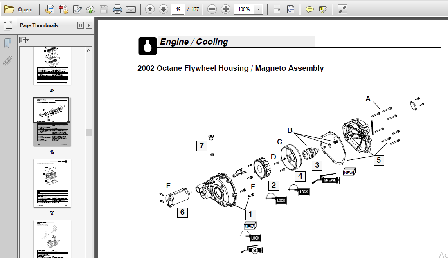
Task: Click the save floppy disk icon
Action: (x=104, y=9)
